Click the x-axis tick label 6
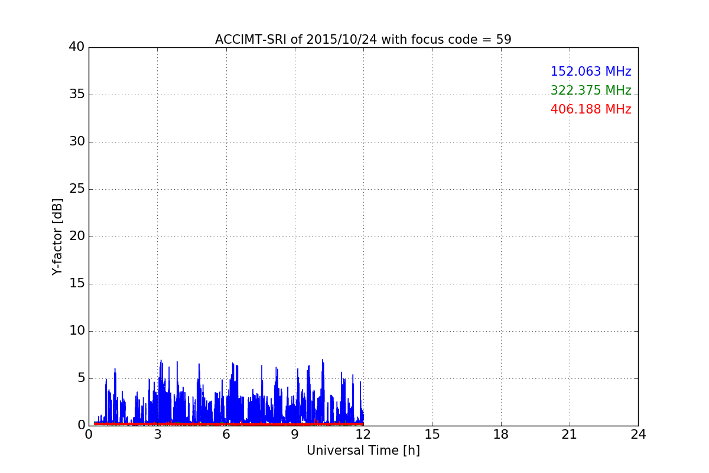This screenshot has width=709, height=473. click(226, 435)
